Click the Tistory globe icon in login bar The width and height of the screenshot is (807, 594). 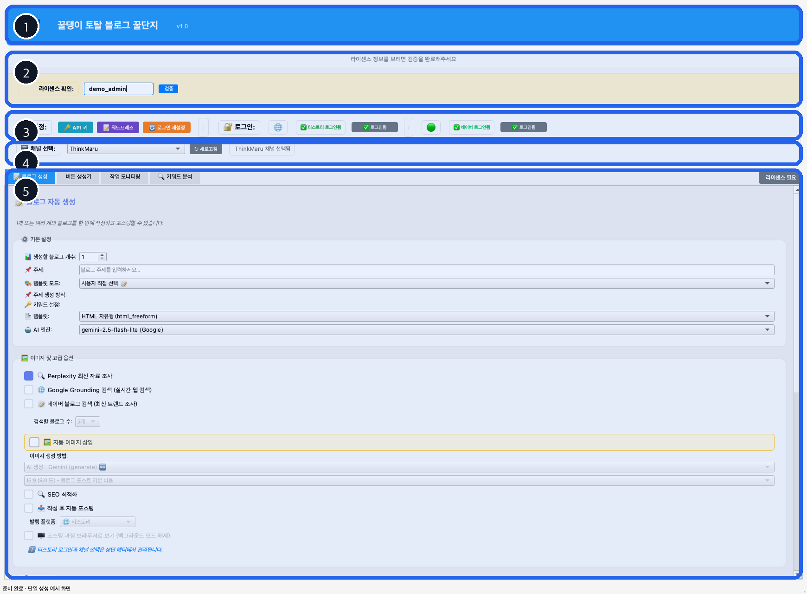tap(278, 127)
